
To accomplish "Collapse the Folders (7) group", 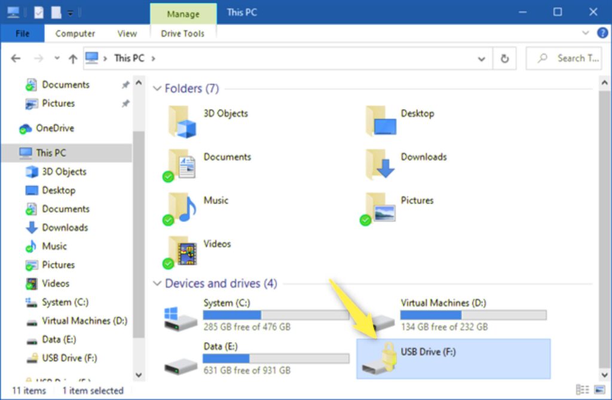I will point(157,88).
